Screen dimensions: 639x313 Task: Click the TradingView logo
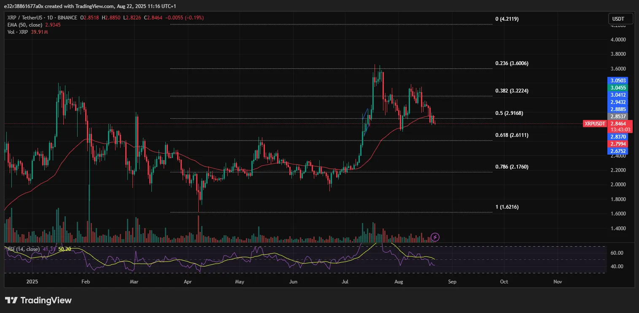pos(38,300)
